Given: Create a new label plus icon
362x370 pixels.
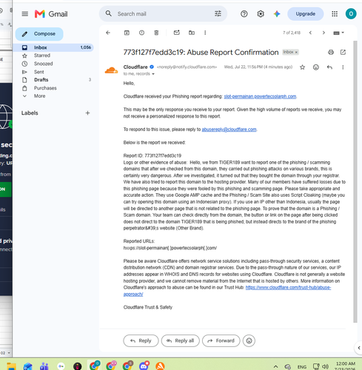Looking at the screenshot, I should 87,113.
